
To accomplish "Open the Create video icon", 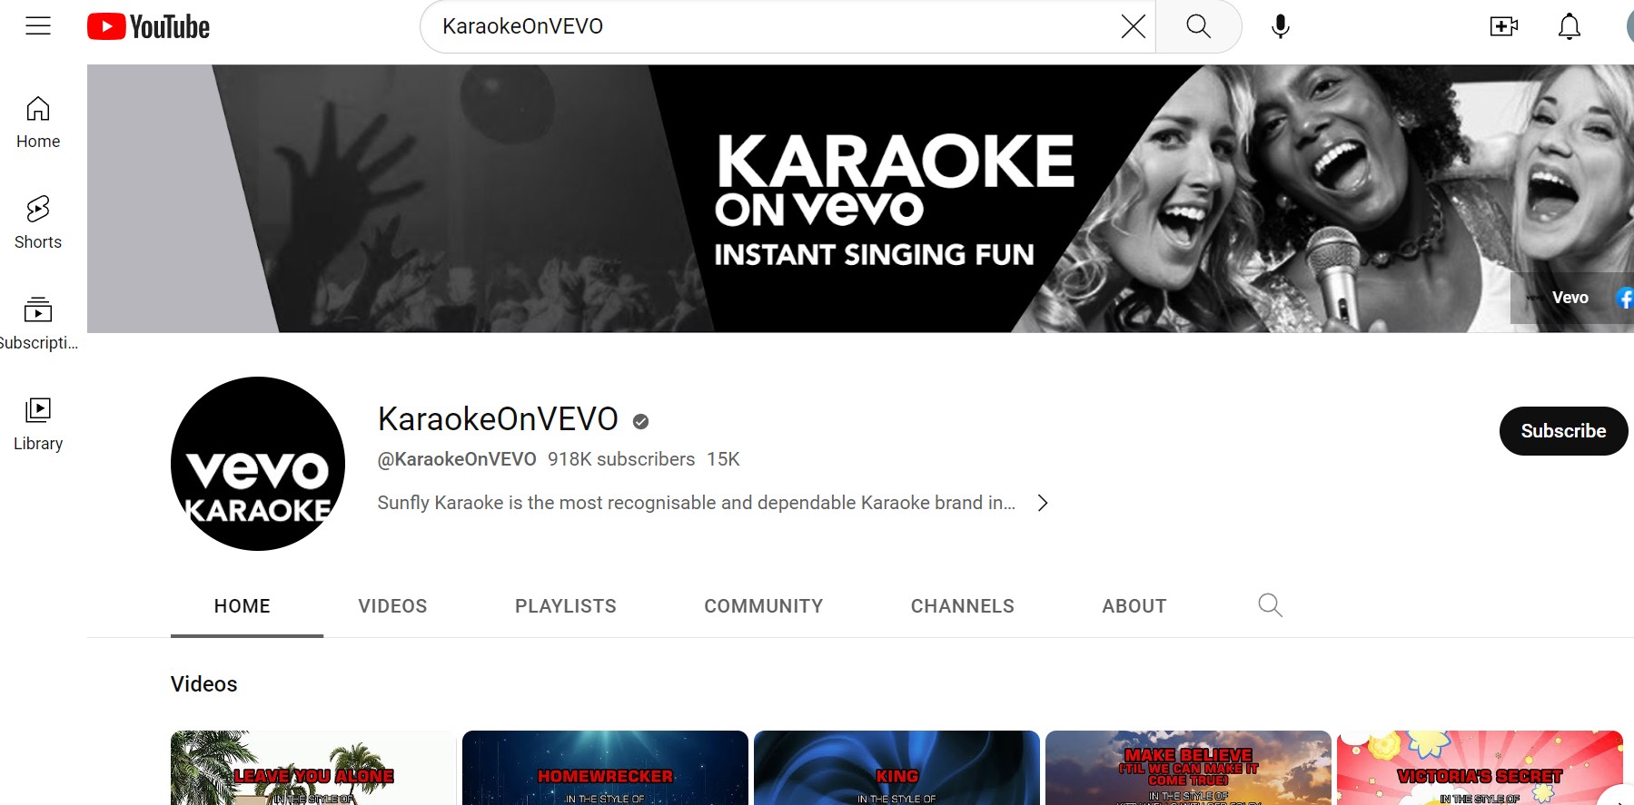I will [x=1504, y=26].
